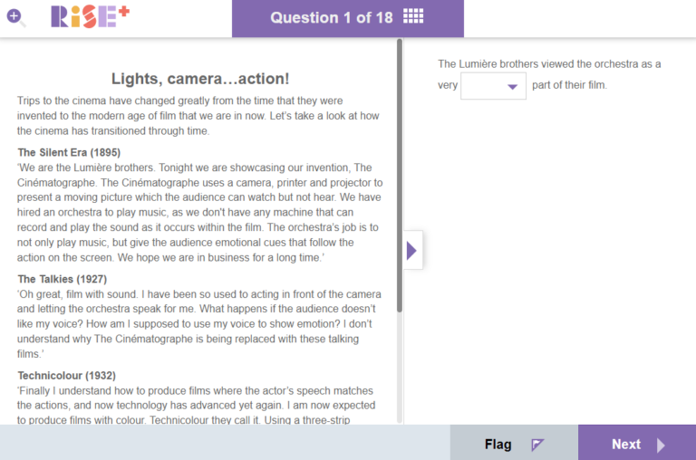This screenshot has width=696, height=460.
Task: Click the 'Lights, camera…action!' passage title
Action: (199, 79)
